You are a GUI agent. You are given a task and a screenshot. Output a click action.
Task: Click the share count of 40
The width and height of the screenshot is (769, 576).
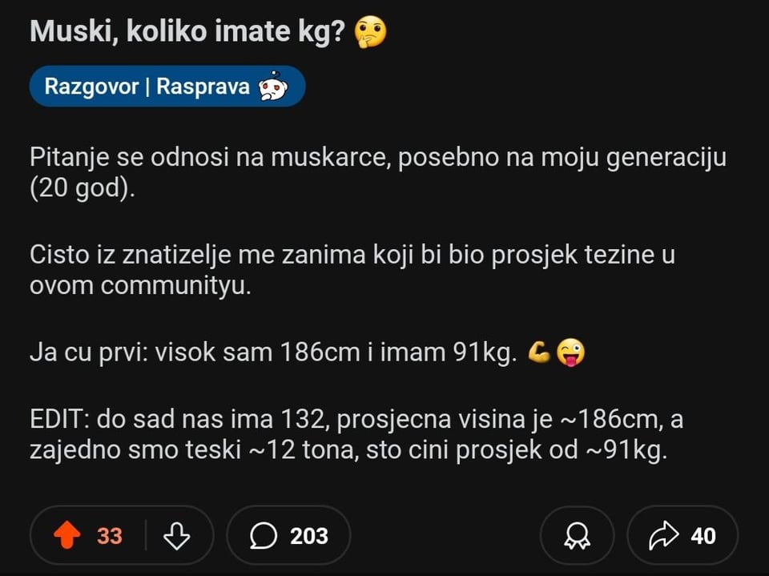[x=703, y=535]
